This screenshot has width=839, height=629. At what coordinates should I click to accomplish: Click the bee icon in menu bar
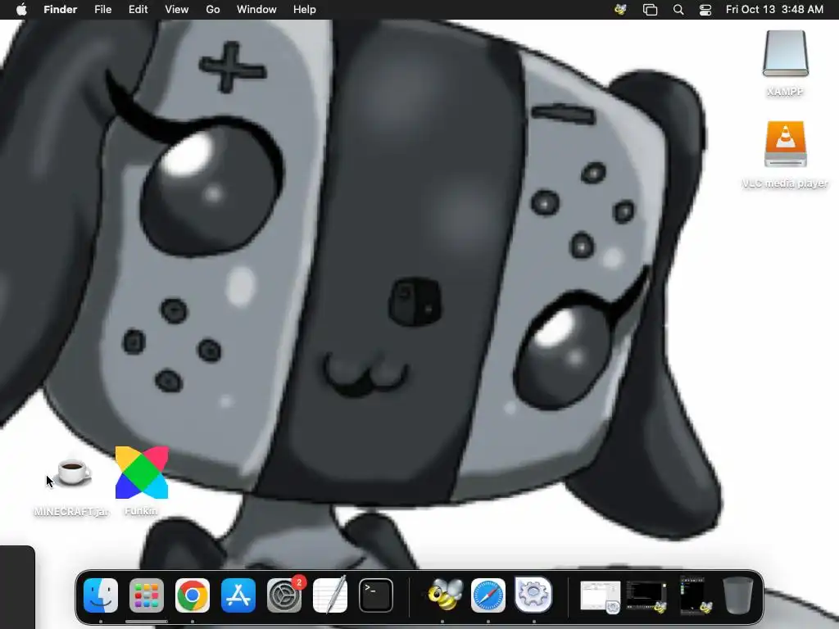pos(621,10)
